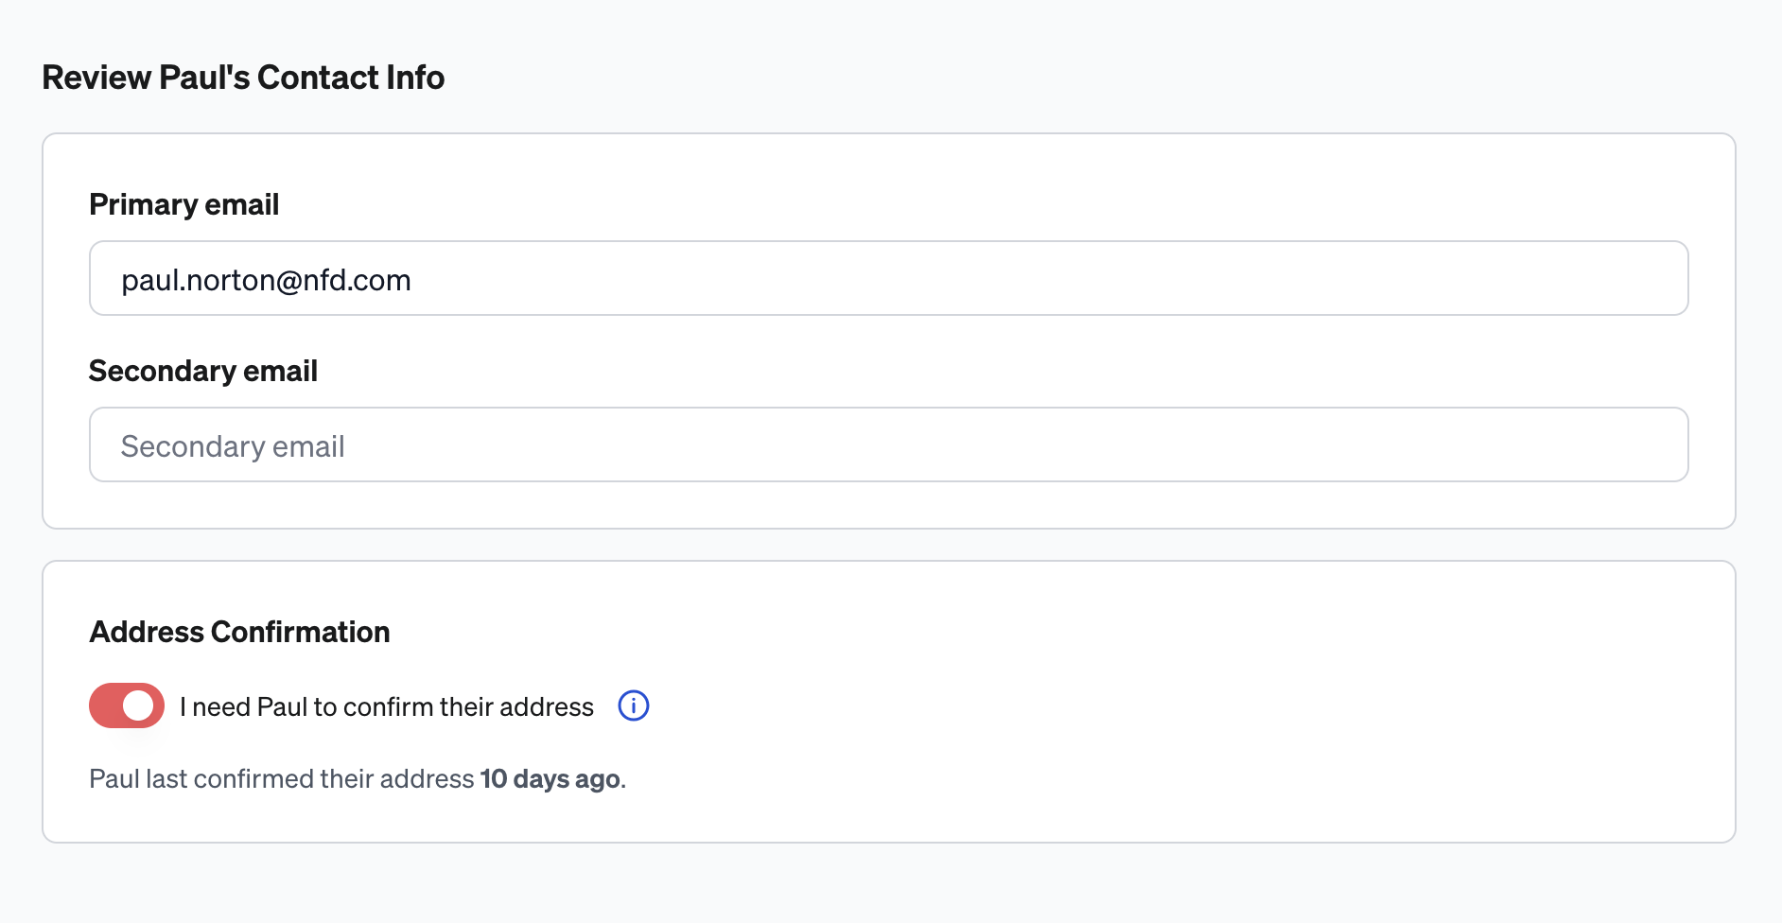Click the info icon beside address confirmation toggle
Image resolution: width=1782 pixels, height=923 pixels.
pos(634,705)
